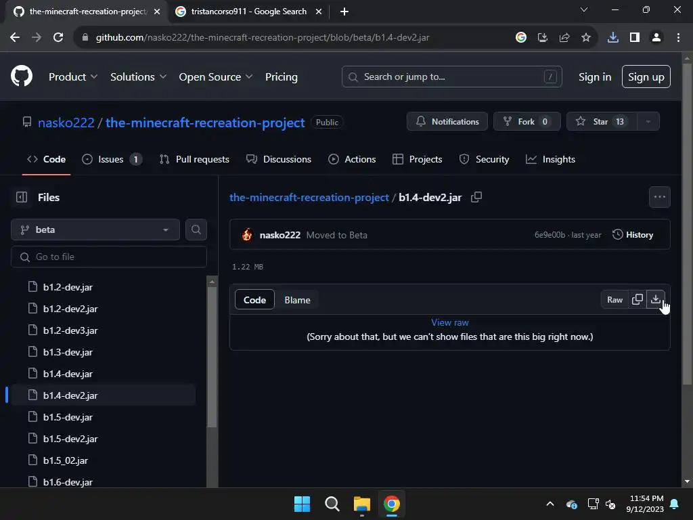
Task: Go back with the browser back arrow
Action: (x=15, y=38)
